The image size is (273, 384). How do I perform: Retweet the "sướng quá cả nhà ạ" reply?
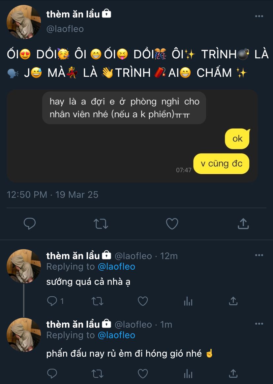98,301
